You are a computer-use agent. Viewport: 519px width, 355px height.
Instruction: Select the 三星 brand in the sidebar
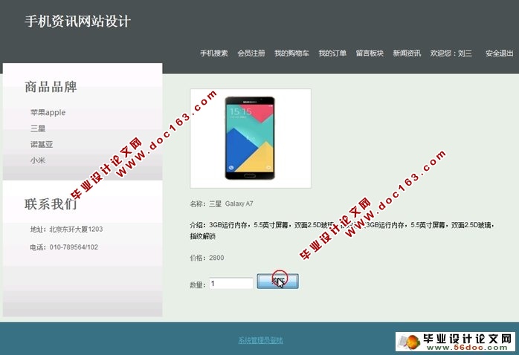click(x=38, y=128)
